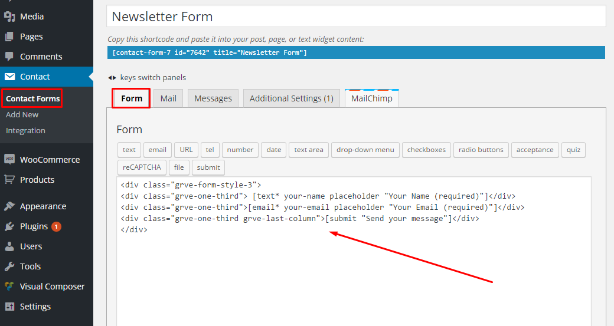The height and width of the screenshot is (326, 614).
Task: Click the Media icon in sidebar
Action: (x=9, y=17)
